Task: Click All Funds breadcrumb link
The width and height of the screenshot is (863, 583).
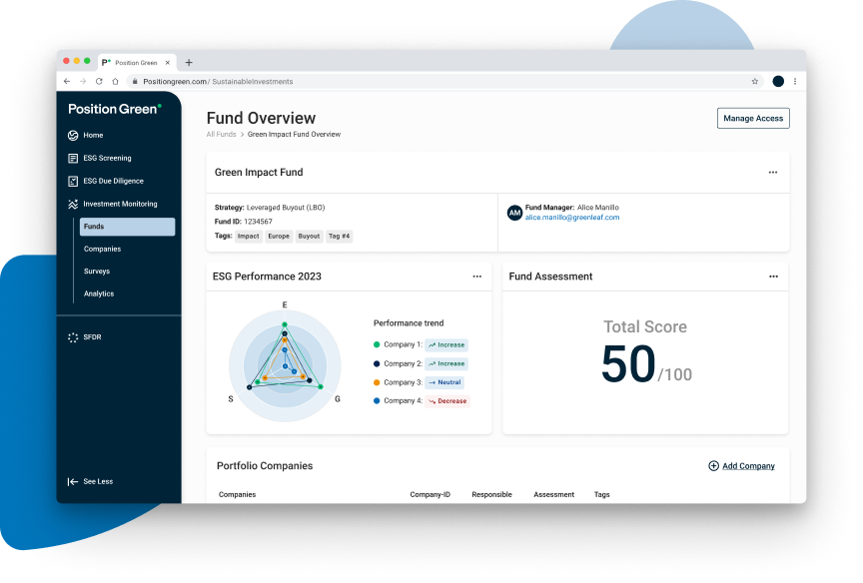Action: 221,134
